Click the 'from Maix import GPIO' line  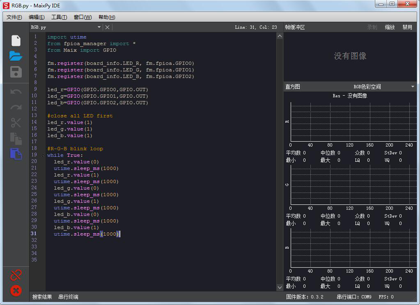coord(82,50)
